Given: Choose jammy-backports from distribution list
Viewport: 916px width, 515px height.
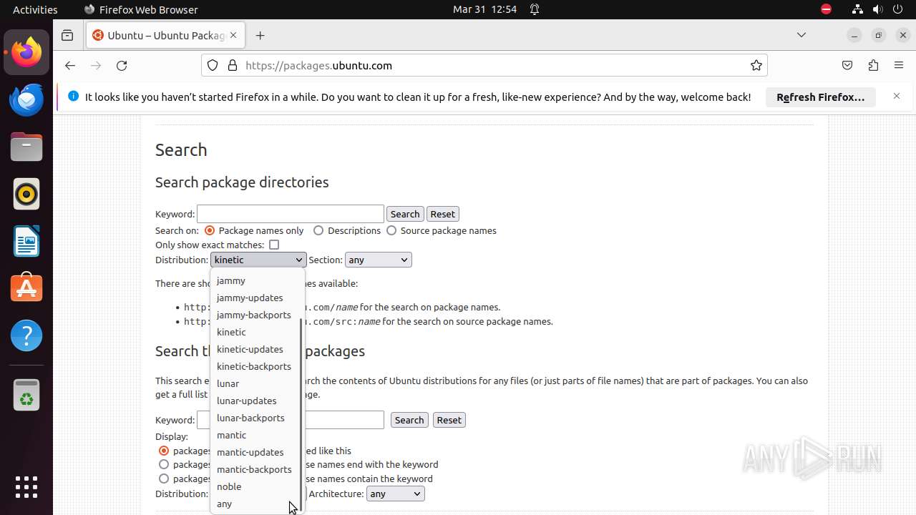Looking at the screenshot, I should coord(255,315).
